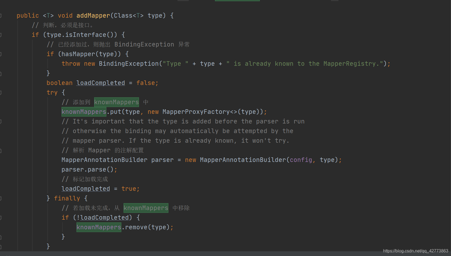Viewport: 451px width, 256px height.
Task: Open the blog.csdn.net/qq_42773863 watermark link
Action: (x=416, y=251)
